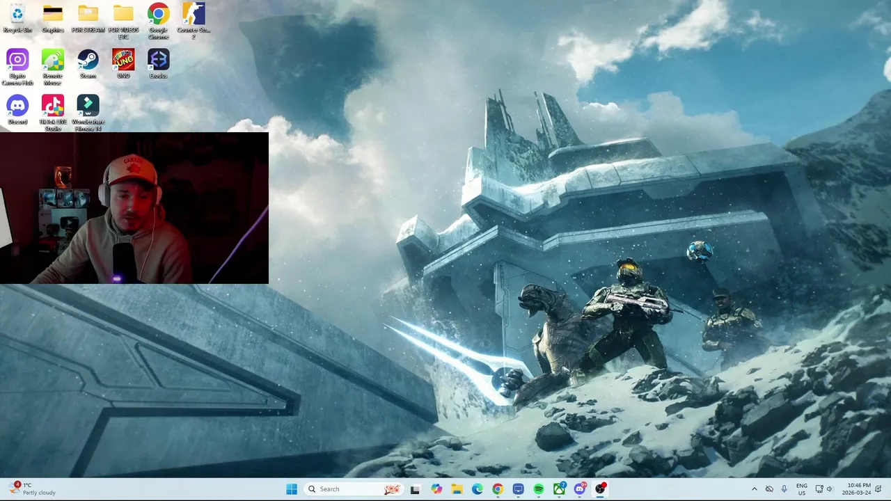Click the crossed-out cloud tray icon
This screenshot has width=891, height=501.
769,489
